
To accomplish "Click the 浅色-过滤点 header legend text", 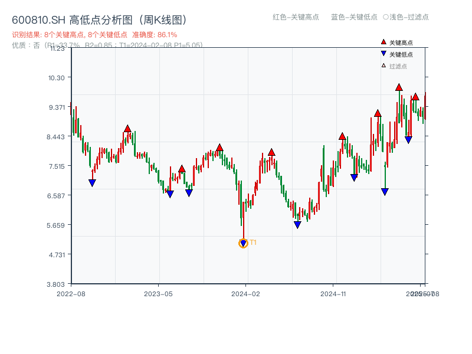I will (x=409, y=17).
